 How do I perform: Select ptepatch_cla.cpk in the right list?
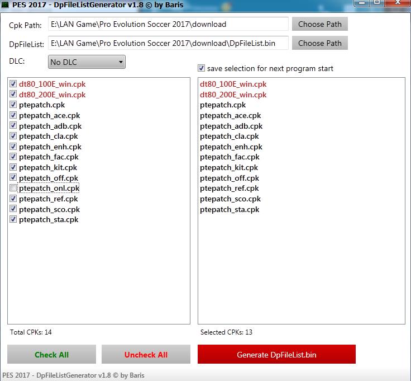pos(230,136)
